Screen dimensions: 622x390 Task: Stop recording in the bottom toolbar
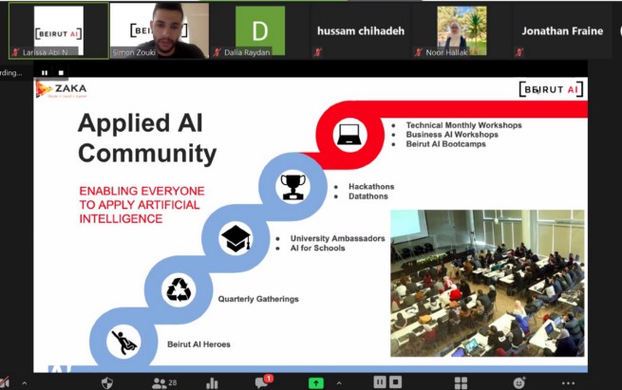[x=395, y=382]
